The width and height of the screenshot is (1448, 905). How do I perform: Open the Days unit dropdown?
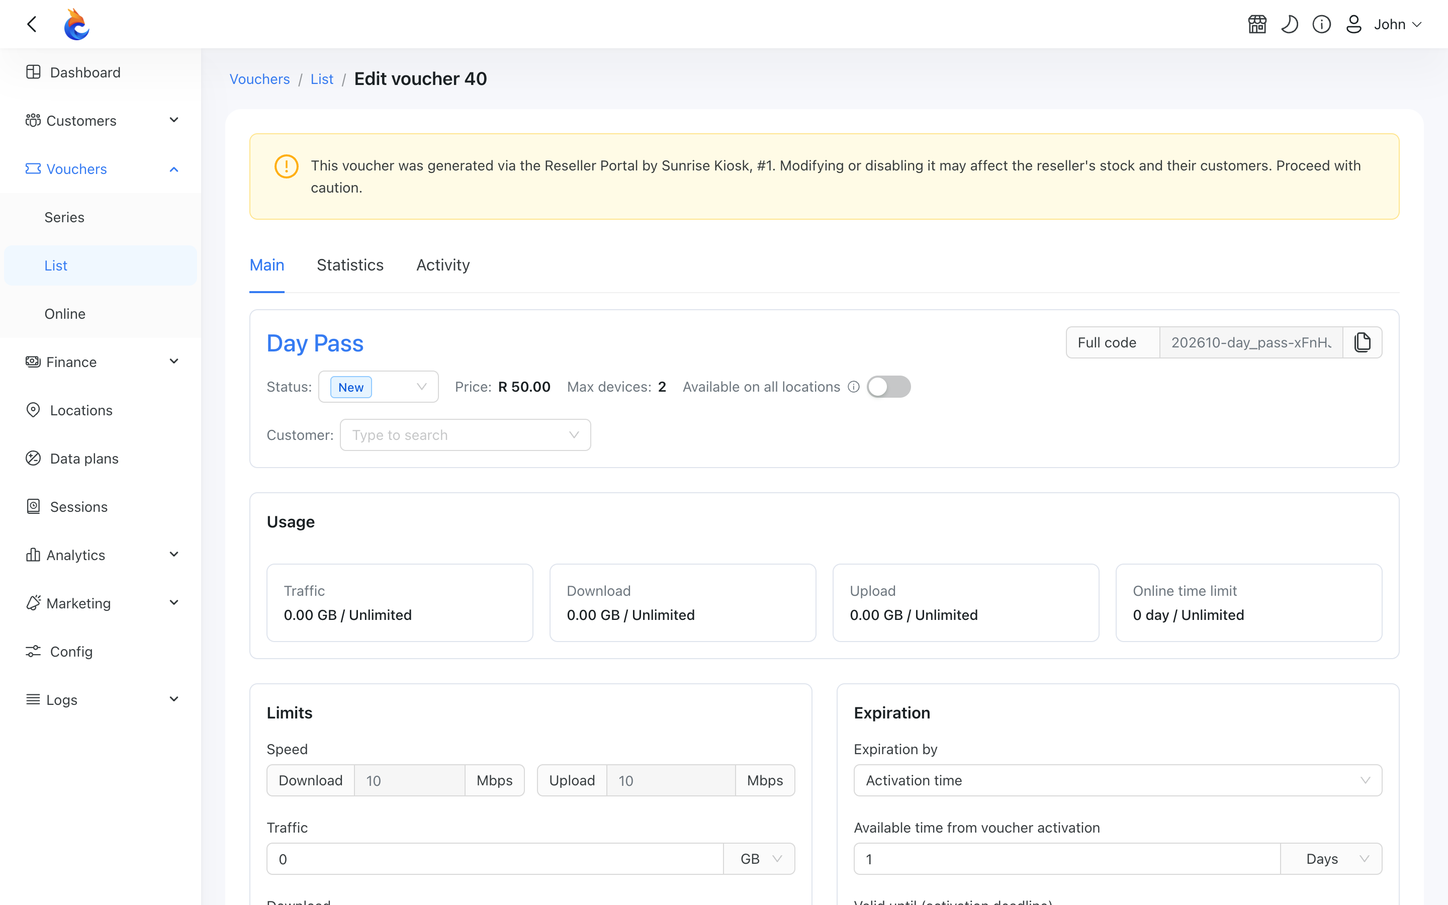[x=1331, y=859]
